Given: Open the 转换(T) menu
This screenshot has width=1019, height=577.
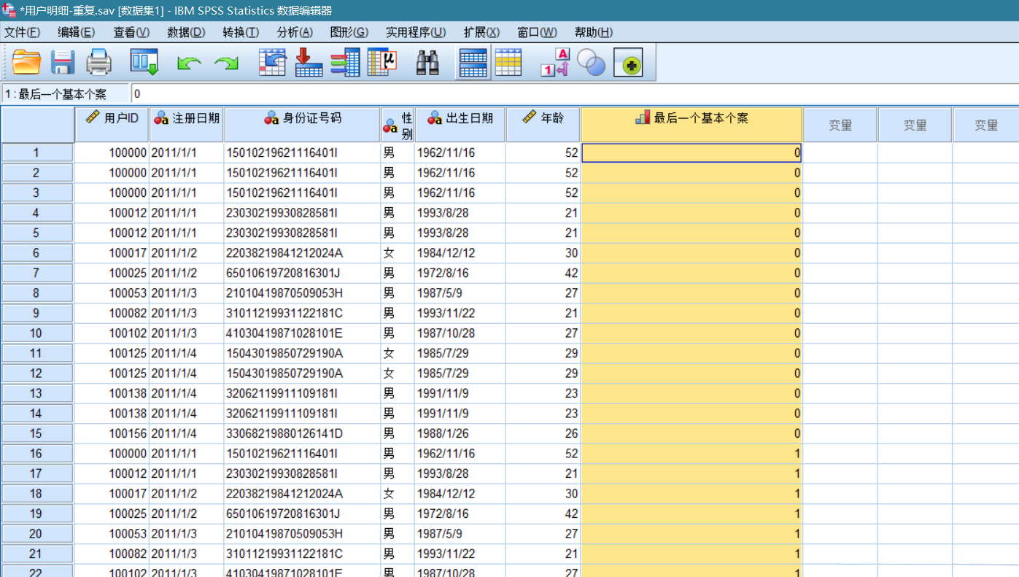Looking at the screenshot, I should [241, 32].
